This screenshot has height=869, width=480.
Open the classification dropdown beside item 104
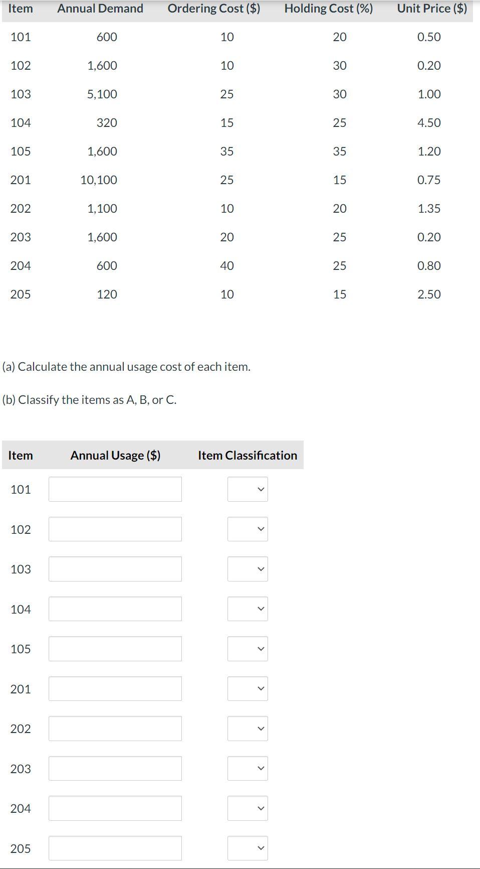pos(248,609)
